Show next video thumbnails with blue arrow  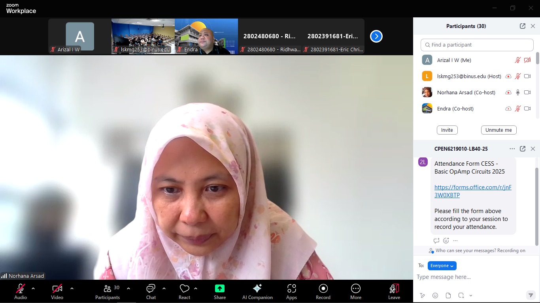(376, 36)
